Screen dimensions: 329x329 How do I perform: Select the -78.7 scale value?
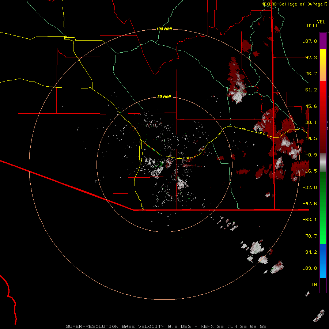tap(310, 236)
